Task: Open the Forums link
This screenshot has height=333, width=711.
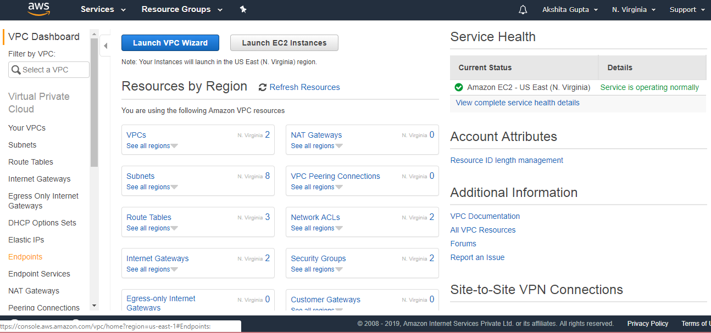Action: [463, 244]
